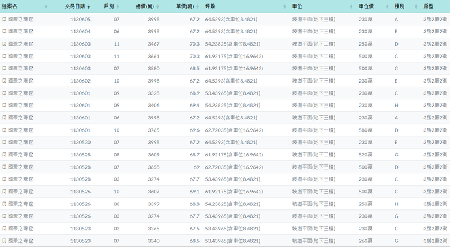Select total price cell 3406
450x247 pixels.
tap(153, 106)
